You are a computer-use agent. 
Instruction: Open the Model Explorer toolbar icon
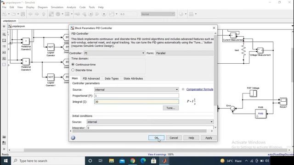click(x=67, y=14)
